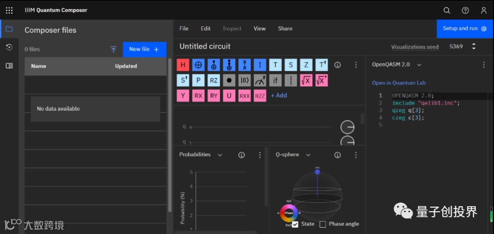Pick the NOT (⊕) gate
The image size is (494, 234).
coord(198,65)
